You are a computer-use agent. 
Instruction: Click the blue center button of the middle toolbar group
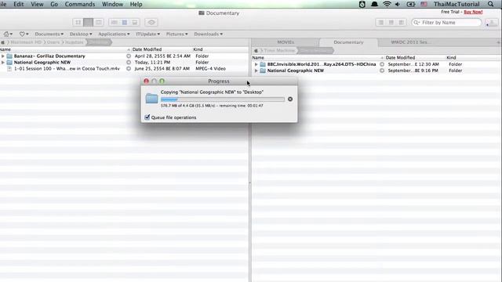125,23
